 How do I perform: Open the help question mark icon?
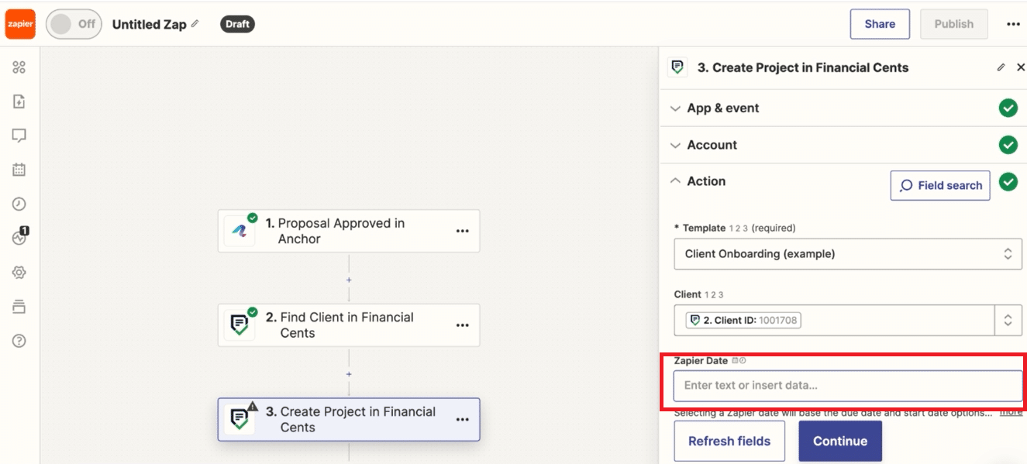(19, 341)
